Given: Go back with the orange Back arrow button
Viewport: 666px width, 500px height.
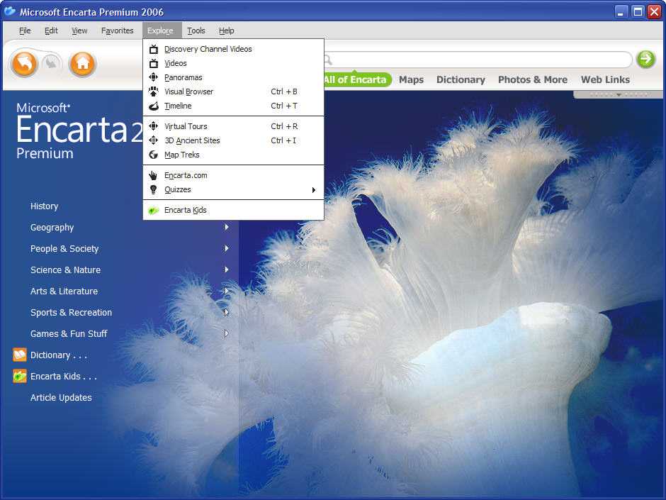Looking at the screenshot, I should (x=25, y=64).
